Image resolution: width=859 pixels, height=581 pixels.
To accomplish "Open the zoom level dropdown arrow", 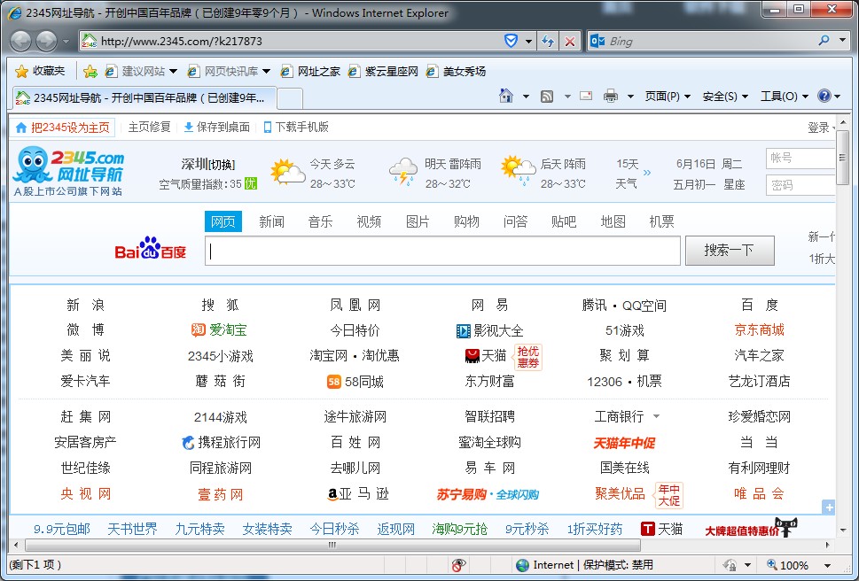I will pos(827,565).
